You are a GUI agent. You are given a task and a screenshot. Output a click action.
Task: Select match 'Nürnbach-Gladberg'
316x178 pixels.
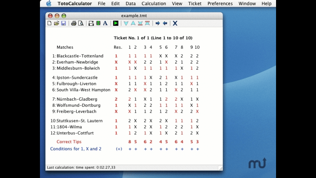[x=77, y=99]
